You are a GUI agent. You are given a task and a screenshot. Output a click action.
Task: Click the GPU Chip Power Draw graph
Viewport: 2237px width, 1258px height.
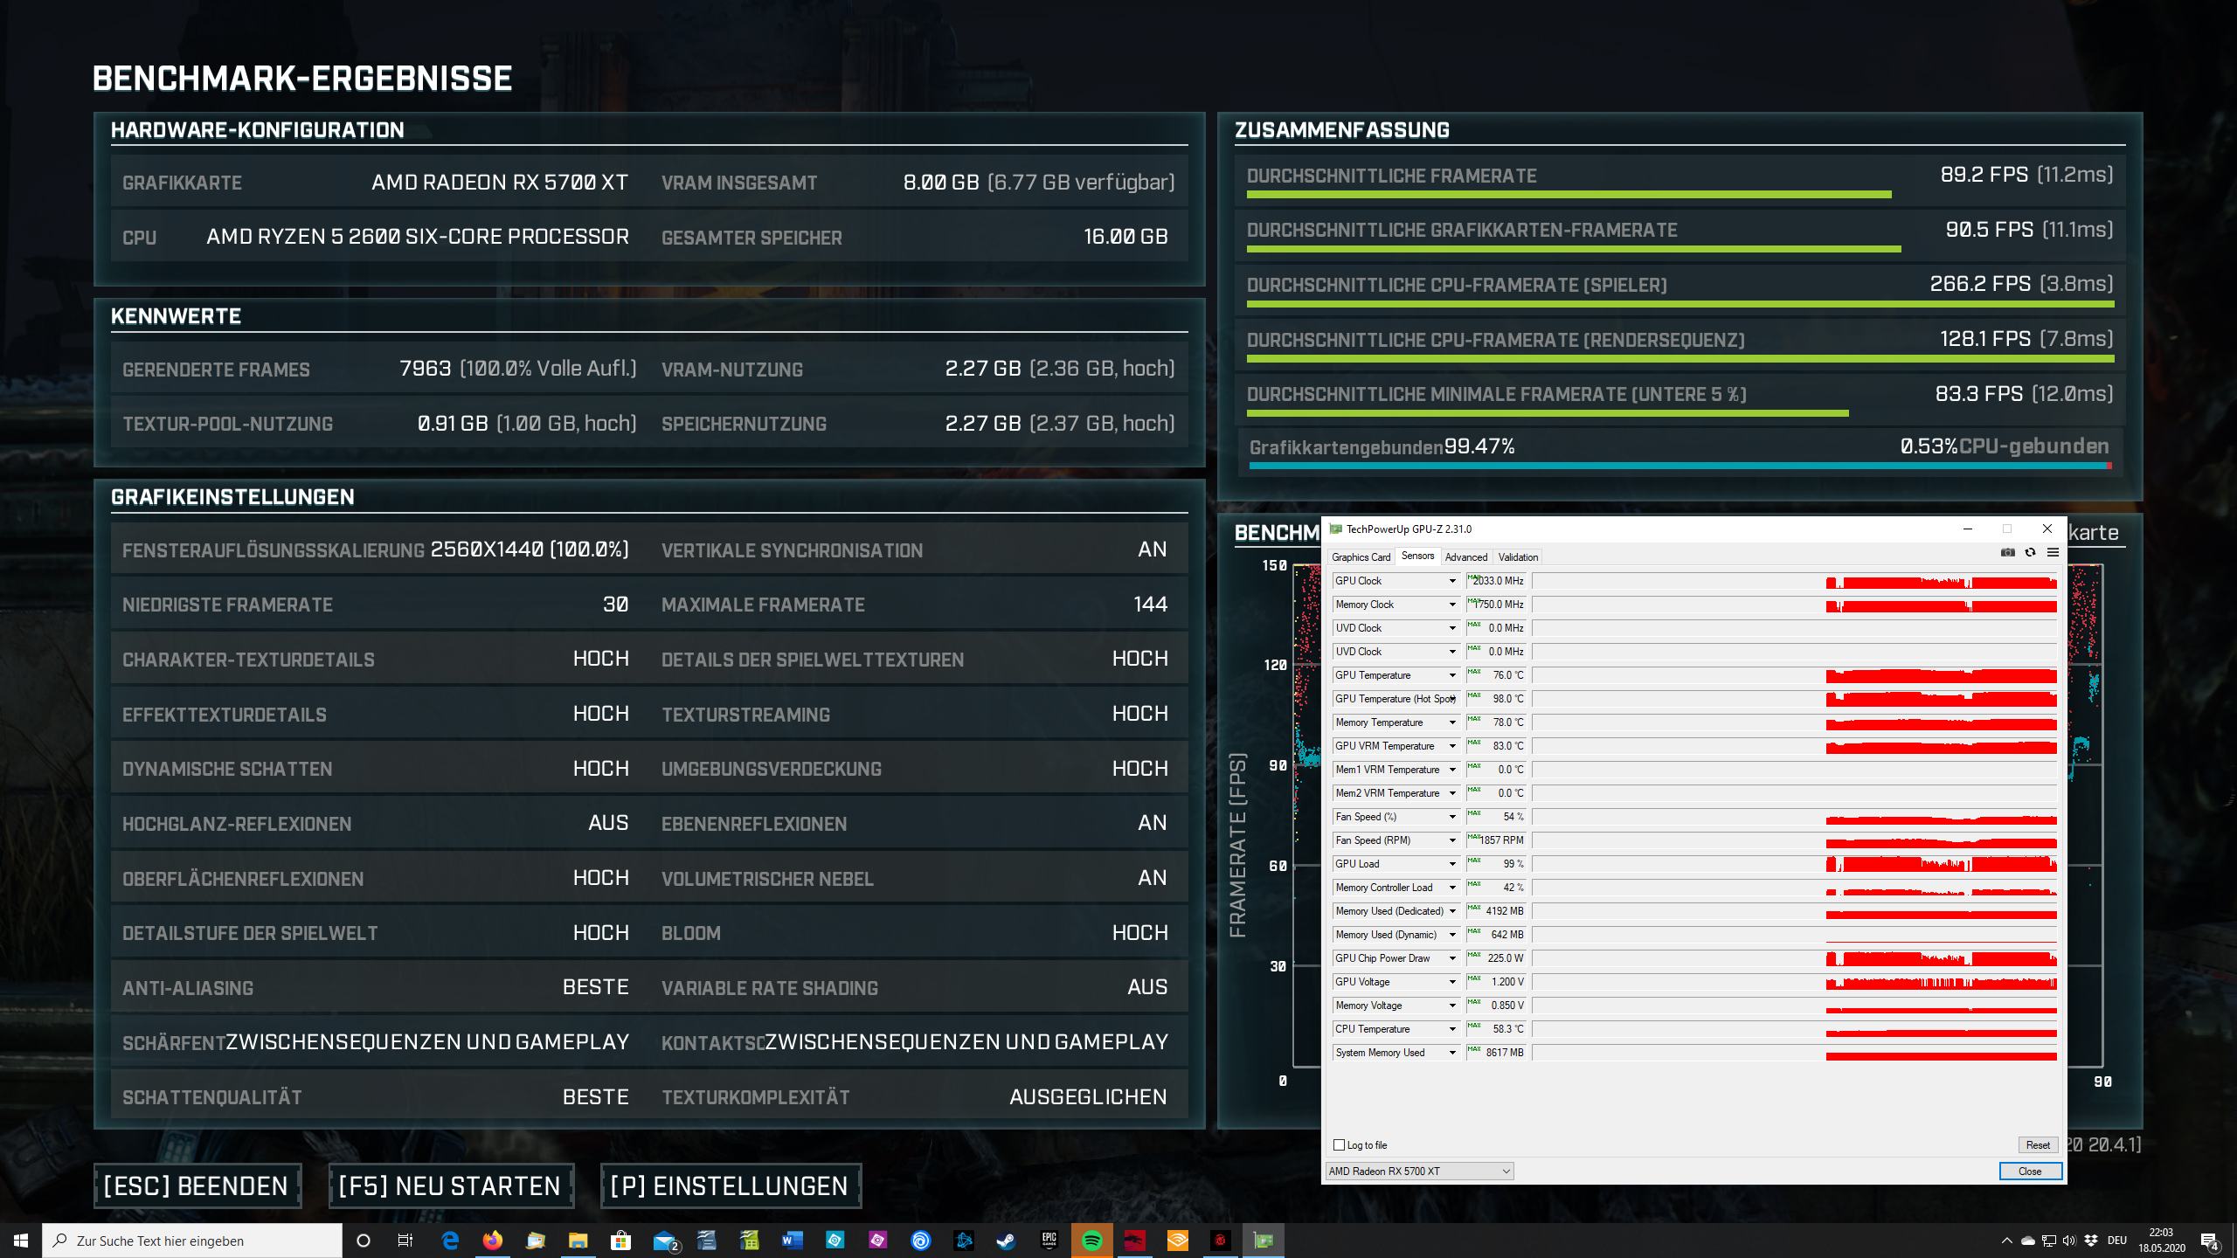pyautogui.click(x=1796, y=958)
